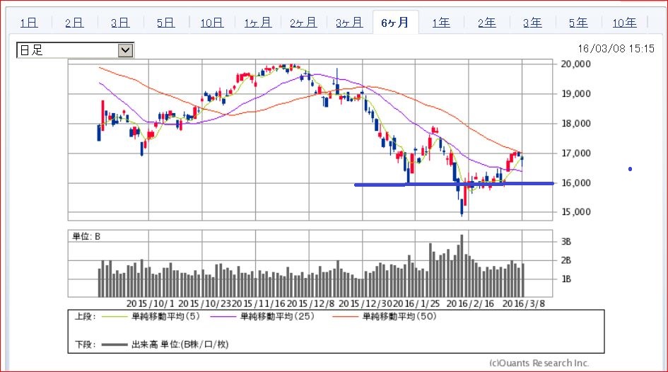
Task: Switch to the 2日 tab
Action: [74, 23]
